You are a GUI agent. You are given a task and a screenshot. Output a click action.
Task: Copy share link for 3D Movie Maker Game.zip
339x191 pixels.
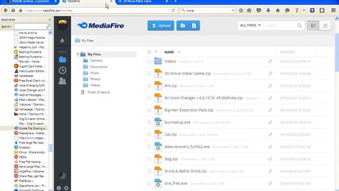(x=270, y=74)
